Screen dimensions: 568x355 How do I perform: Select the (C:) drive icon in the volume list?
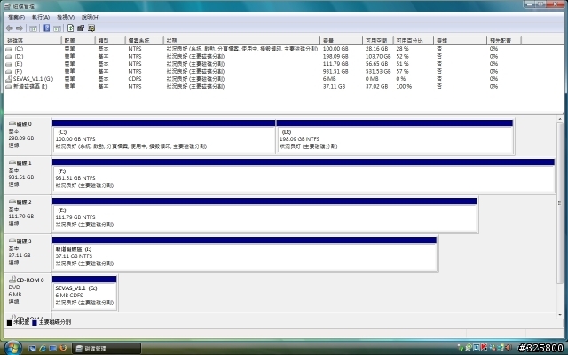[x=9, y=49]
